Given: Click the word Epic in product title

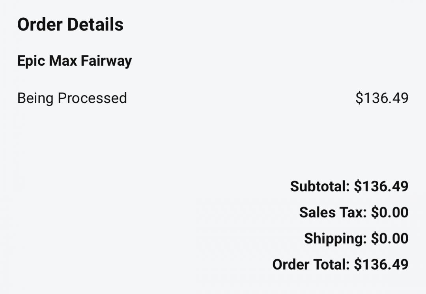Looking at the screenshot, I should pyautogui.click(x=31, y=61).
